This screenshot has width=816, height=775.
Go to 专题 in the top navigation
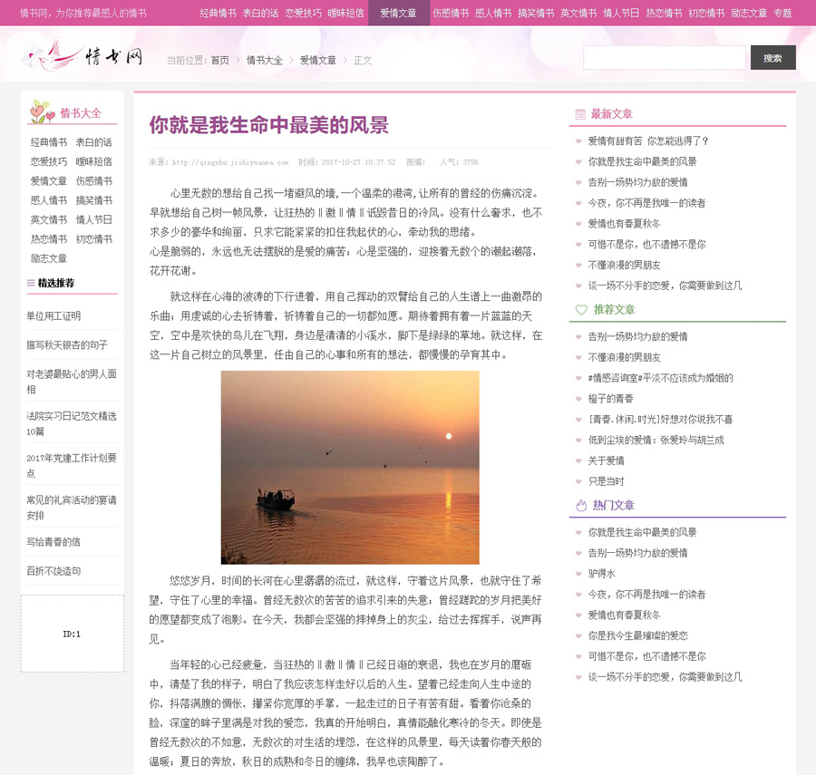tap(782, 13)
